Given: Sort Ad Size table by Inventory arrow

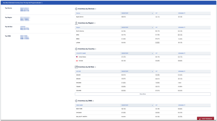Looking at the screenshot, I should pos(152,71).
